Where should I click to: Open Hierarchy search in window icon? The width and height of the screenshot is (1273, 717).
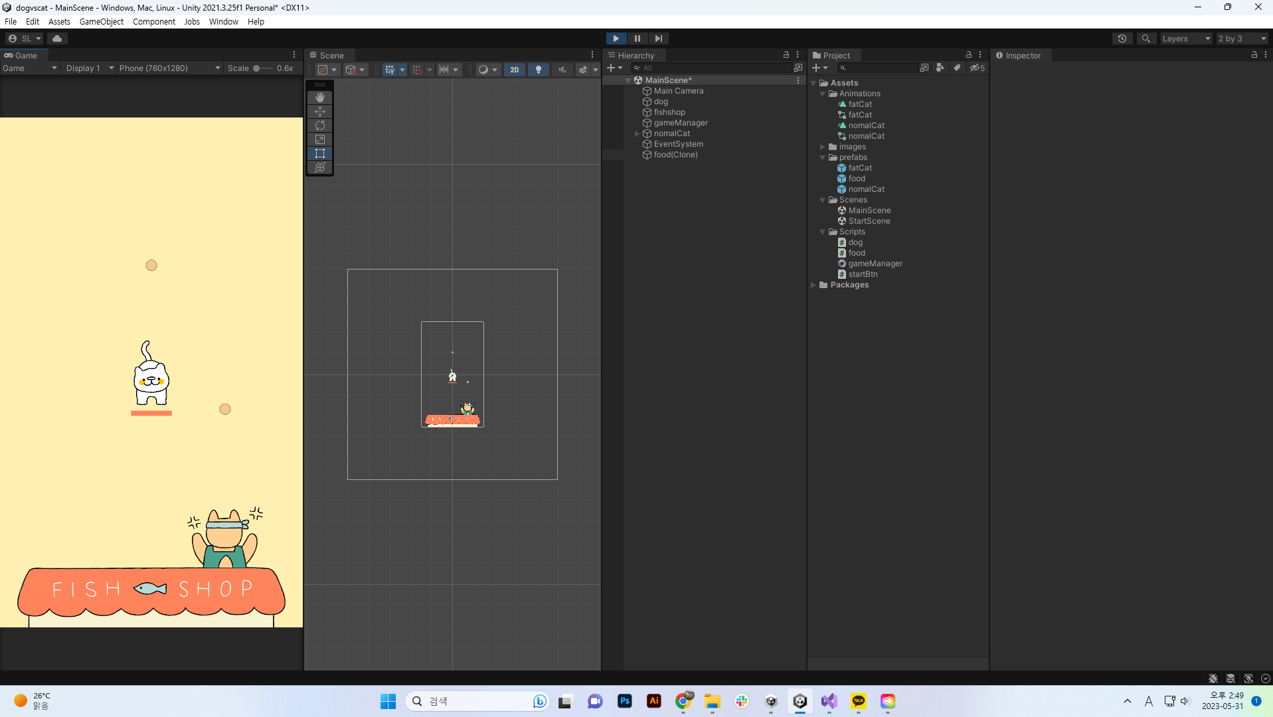coord(798,68)
